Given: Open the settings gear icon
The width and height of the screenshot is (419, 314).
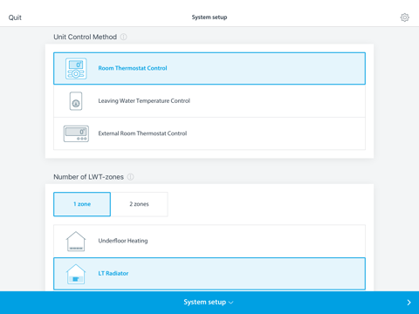Looking at the screenshot, I should pyautogui.click(x=404, y=17).
